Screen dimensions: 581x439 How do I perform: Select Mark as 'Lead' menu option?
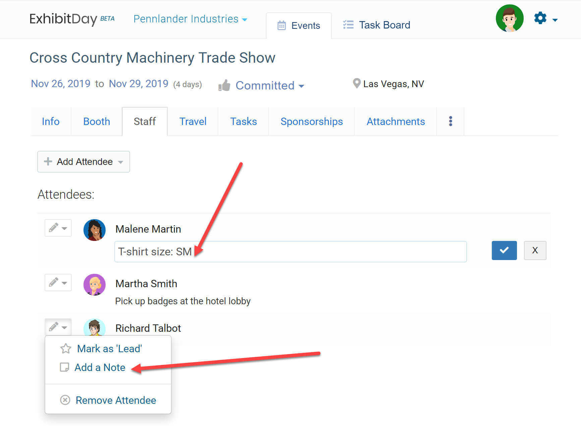109,349
